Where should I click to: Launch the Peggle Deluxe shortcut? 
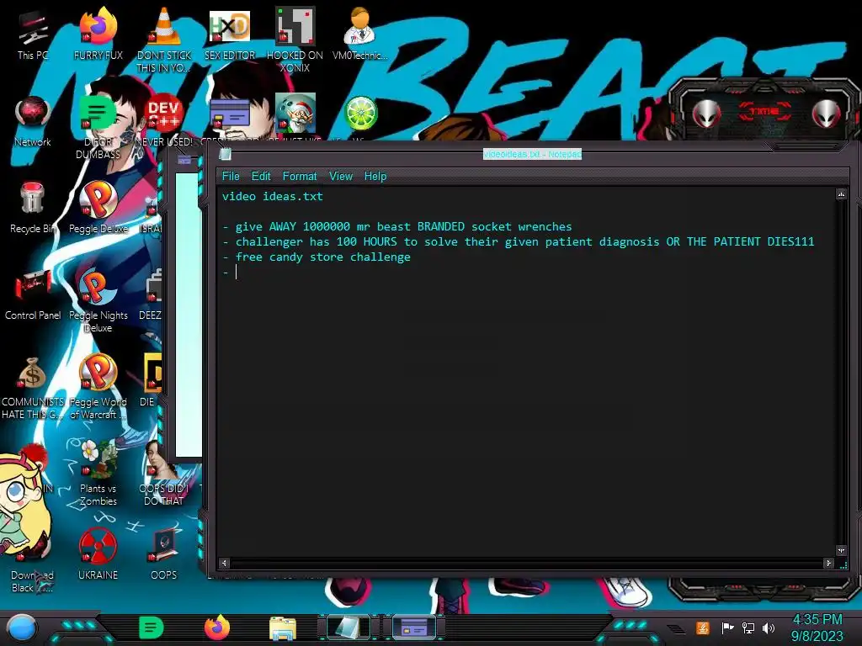coord(98,209)
